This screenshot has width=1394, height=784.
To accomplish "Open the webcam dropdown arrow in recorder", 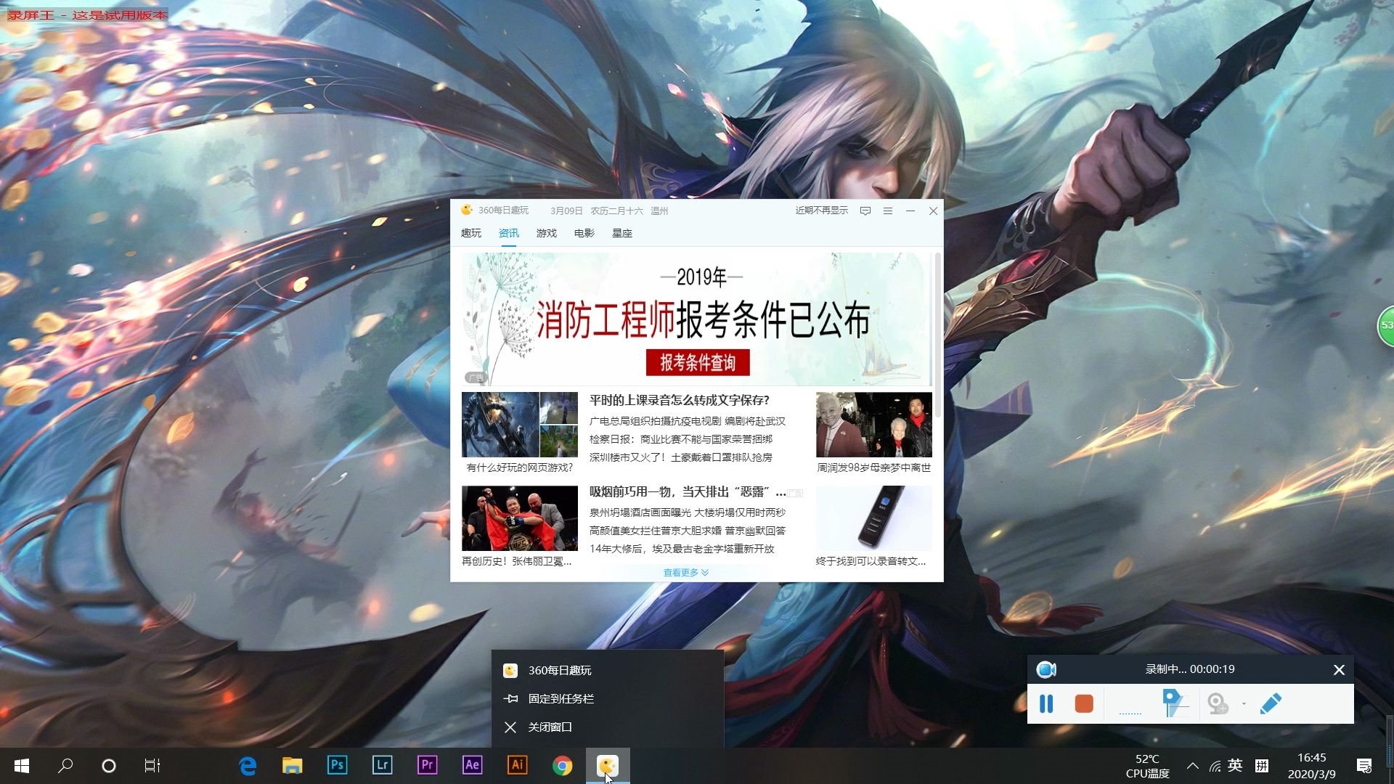I will point(1244,703).
